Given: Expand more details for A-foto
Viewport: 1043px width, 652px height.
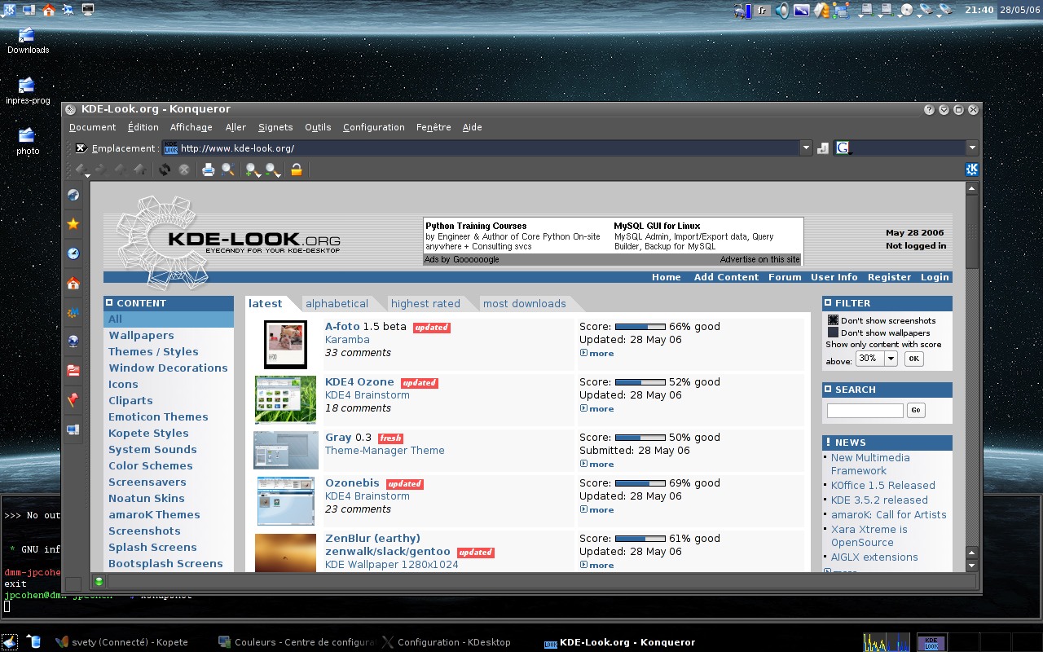Looking at the screenshot, I should point(597,353).
